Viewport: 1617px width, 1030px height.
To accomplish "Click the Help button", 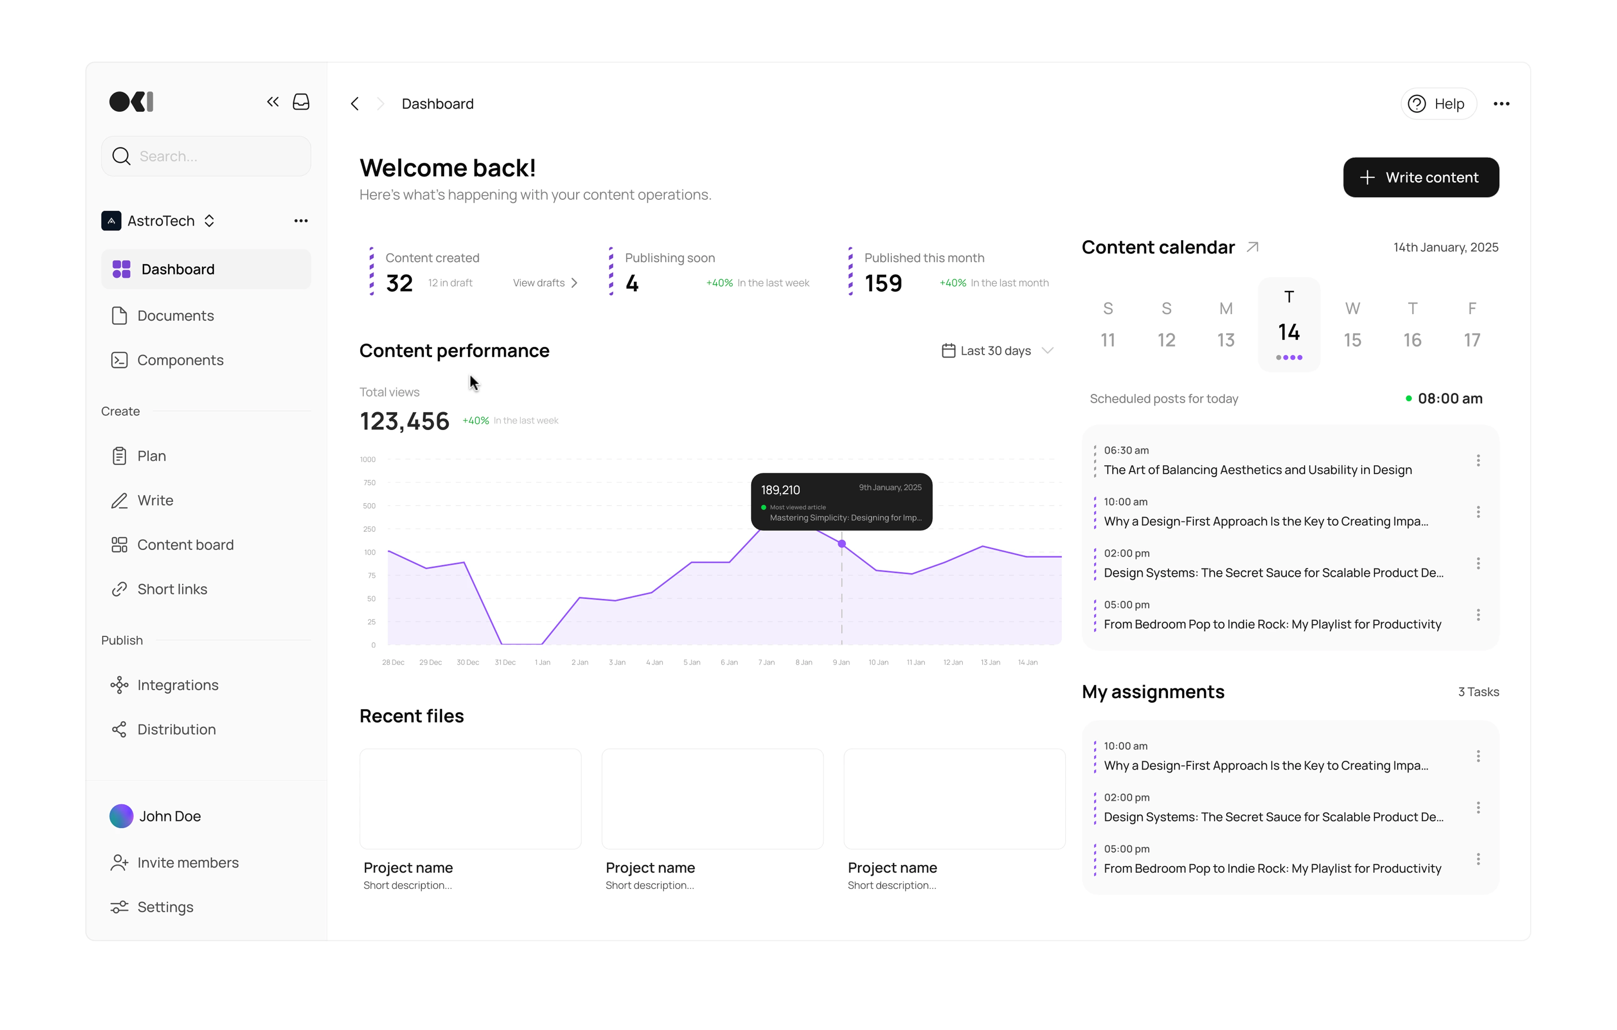I will [x=1439, y=103].
